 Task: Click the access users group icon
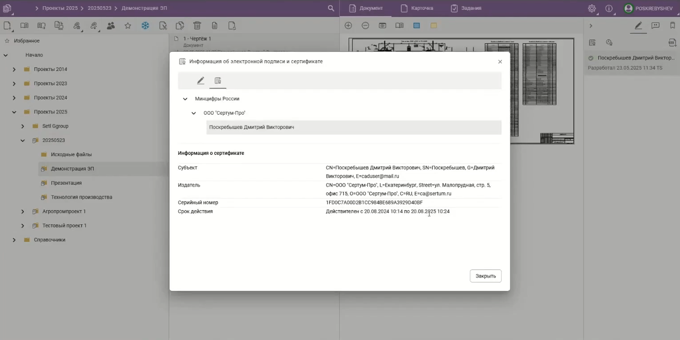click(x=111, y=26)
